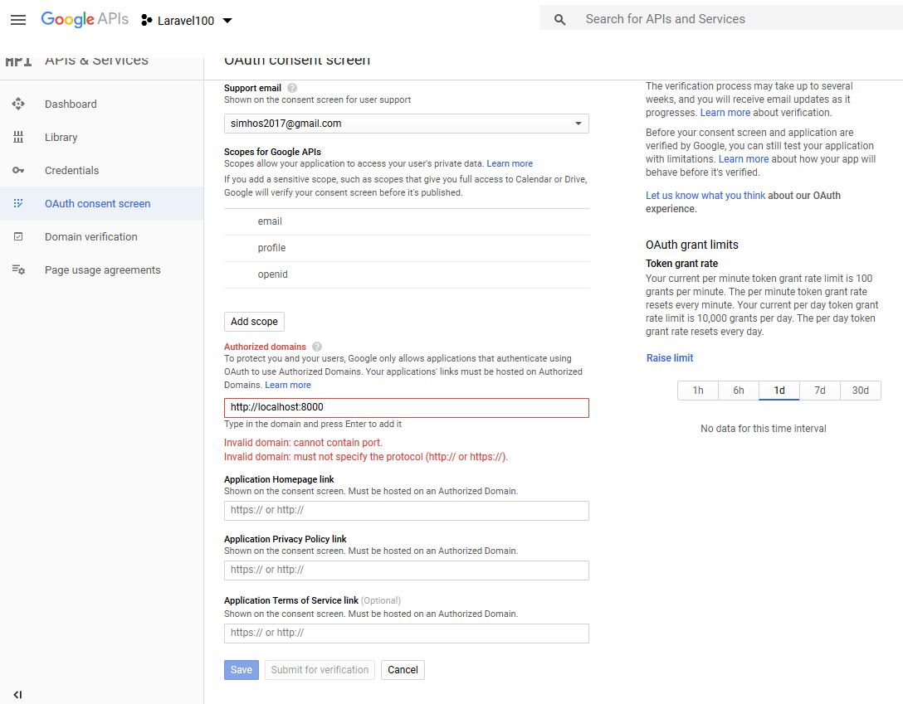
Task: Open Page usage agreements
Action: (103, 269)
